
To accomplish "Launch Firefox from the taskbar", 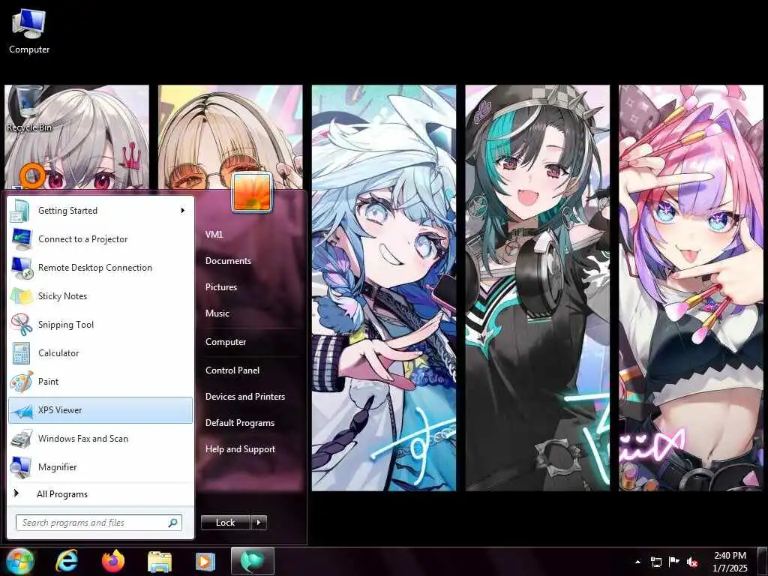I will coord(113,561).
